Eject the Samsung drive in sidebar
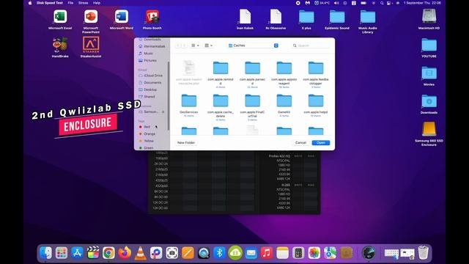Image resolution: width=469 pixels, height=264 pixels. coord(163,111)
